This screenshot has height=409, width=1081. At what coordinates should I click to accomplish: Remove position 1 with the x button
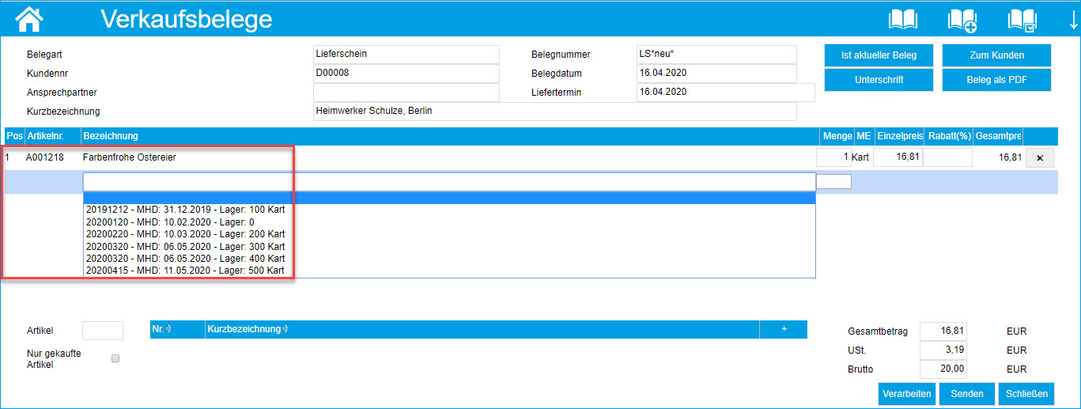pos(1039,158)
